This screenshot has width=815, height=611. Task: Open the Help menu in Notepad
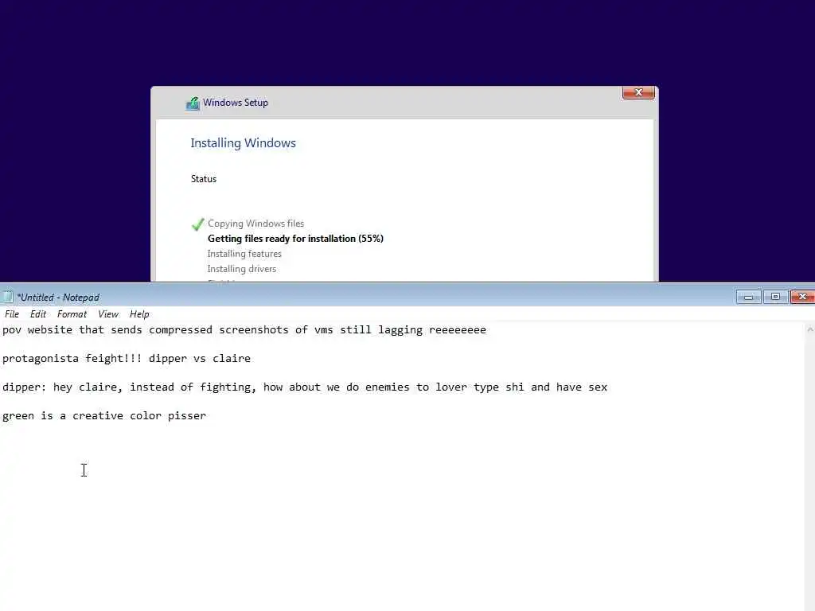(139, 313)
